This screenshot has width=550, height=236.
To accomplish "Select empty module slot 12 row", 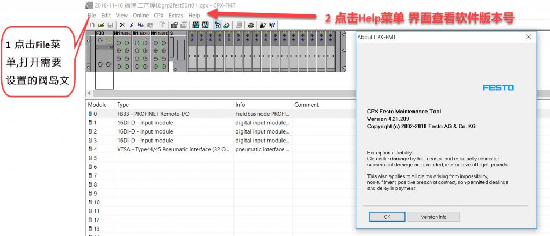I will (x=221, y=220).
